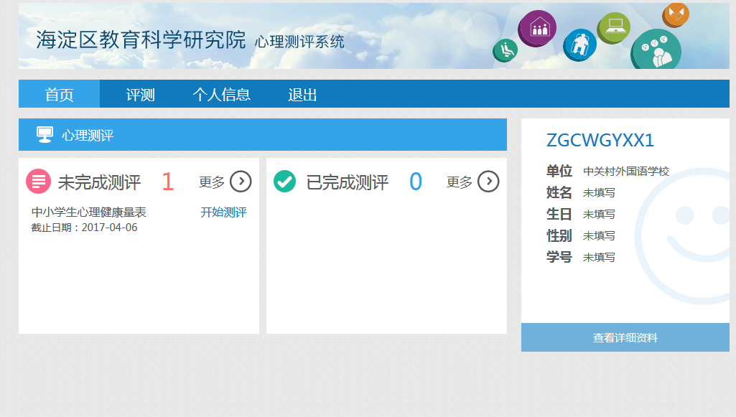The image size is (736, 417).
Task: Click the purple family house bubble icon
Action: click(537, 29)
